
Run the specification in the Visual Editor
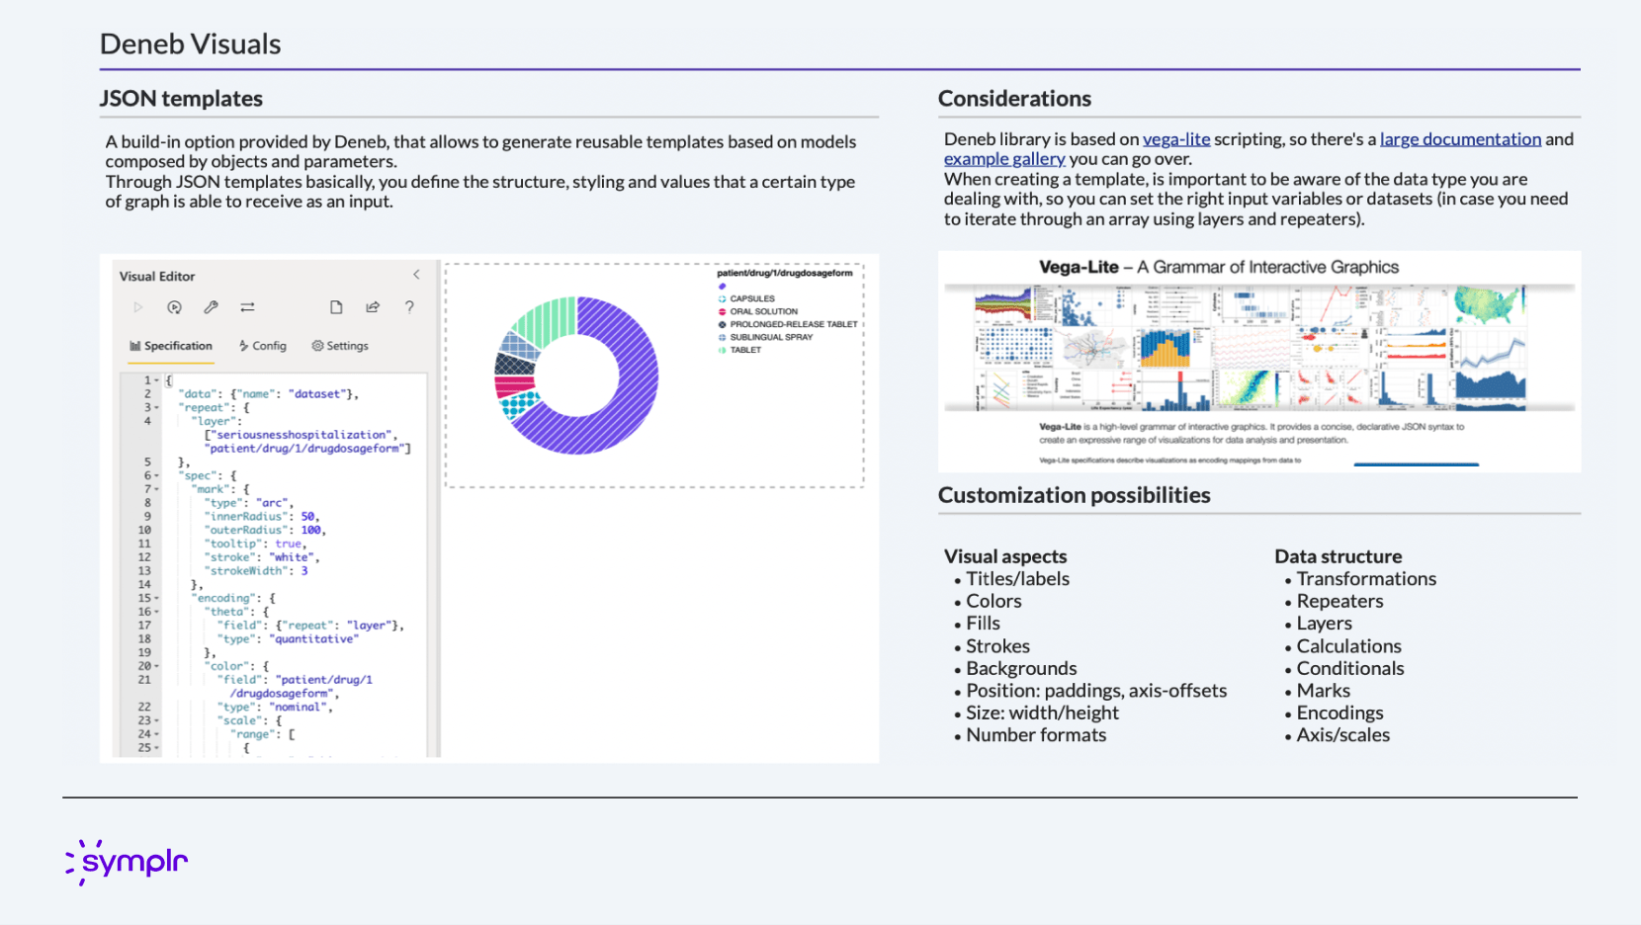click(138, 306)
